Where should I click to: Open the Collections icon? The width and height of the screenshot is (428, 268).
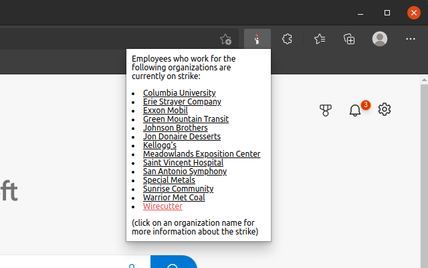(349, 39)
